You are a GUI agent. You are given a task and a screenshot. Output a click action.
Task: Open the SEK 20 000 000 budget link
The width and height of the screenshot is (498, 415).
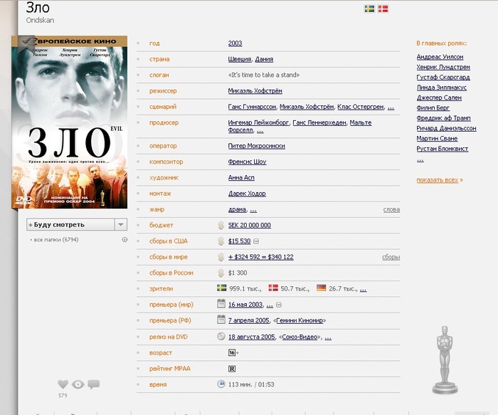(250, 225)
